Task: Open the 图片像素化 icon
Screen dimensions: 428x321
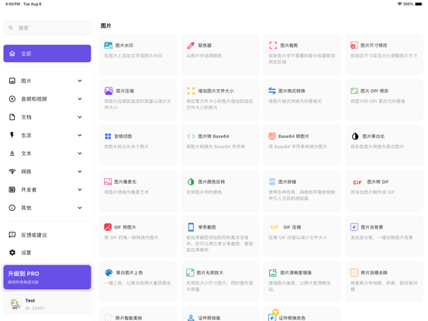Action: click(x=108, y=181)
